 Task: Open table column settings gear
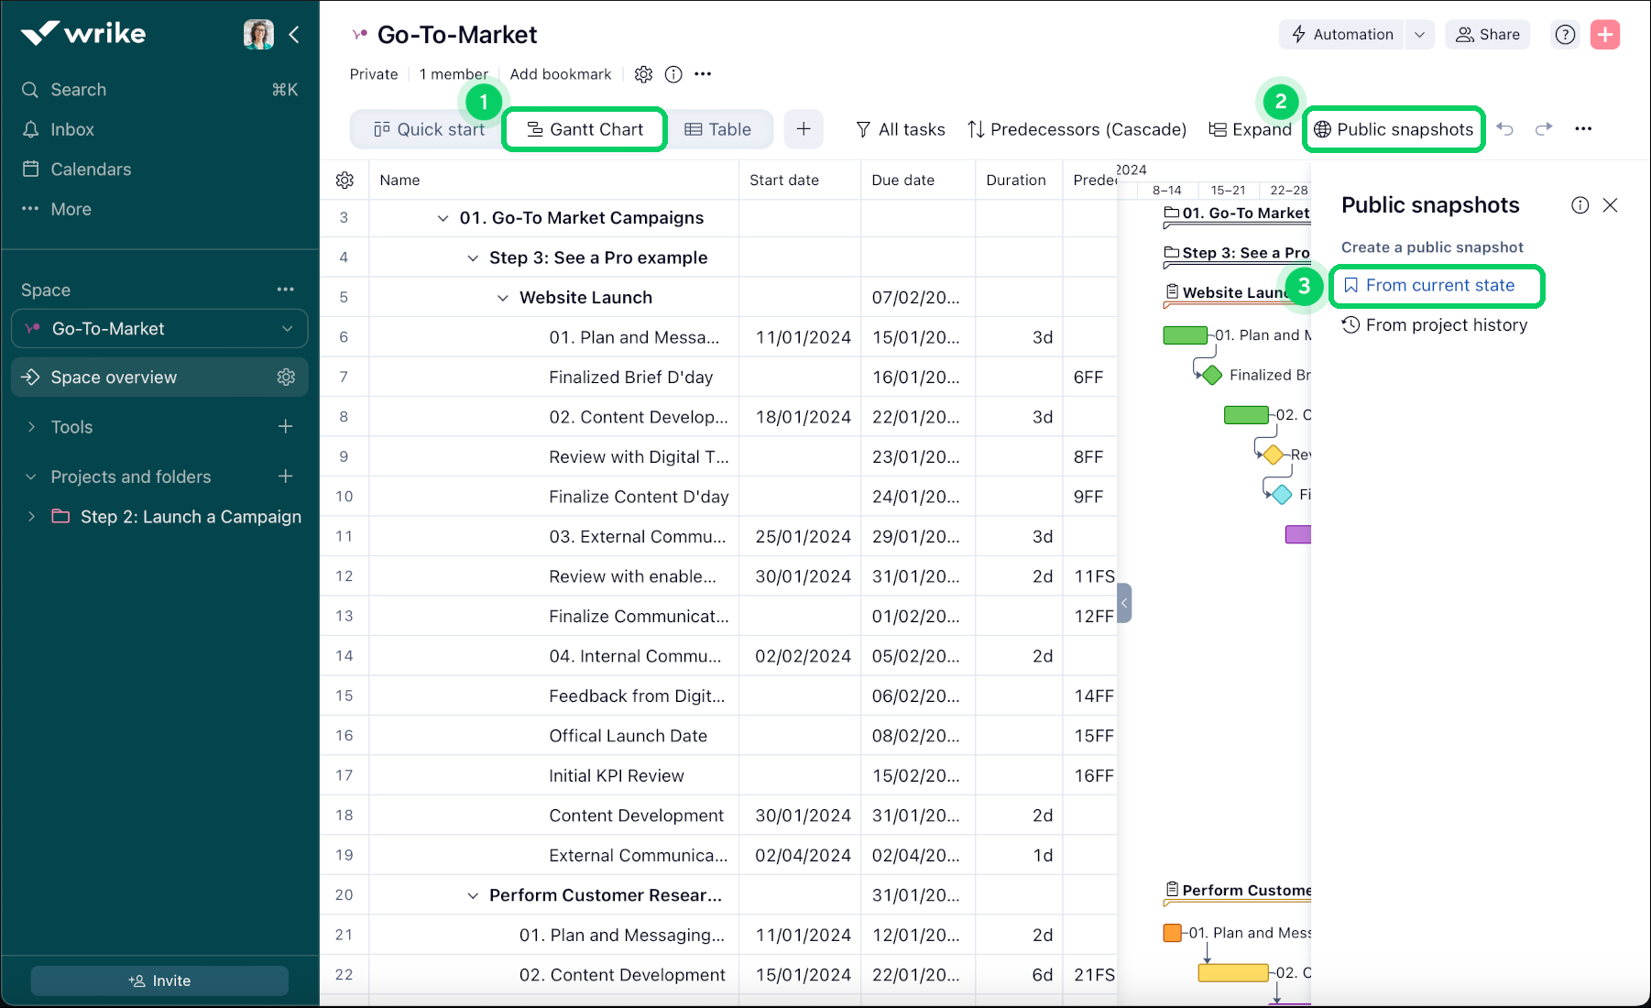point(344,181)
